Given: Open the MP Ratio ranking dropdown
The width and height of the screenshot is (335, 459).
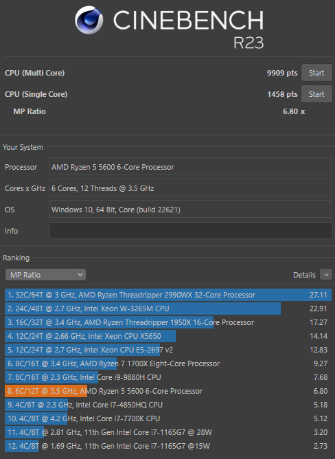Looking at the screenshot, I should click(x=45, y=275).
